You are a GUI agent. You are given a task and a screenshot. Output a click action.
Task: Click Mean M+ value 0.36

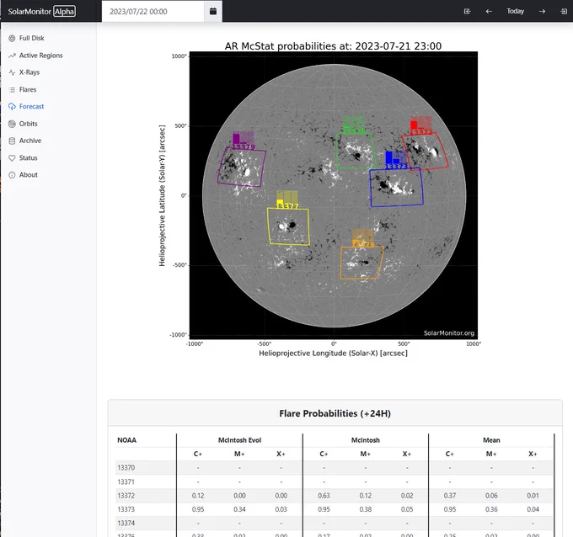coord(491,509)
